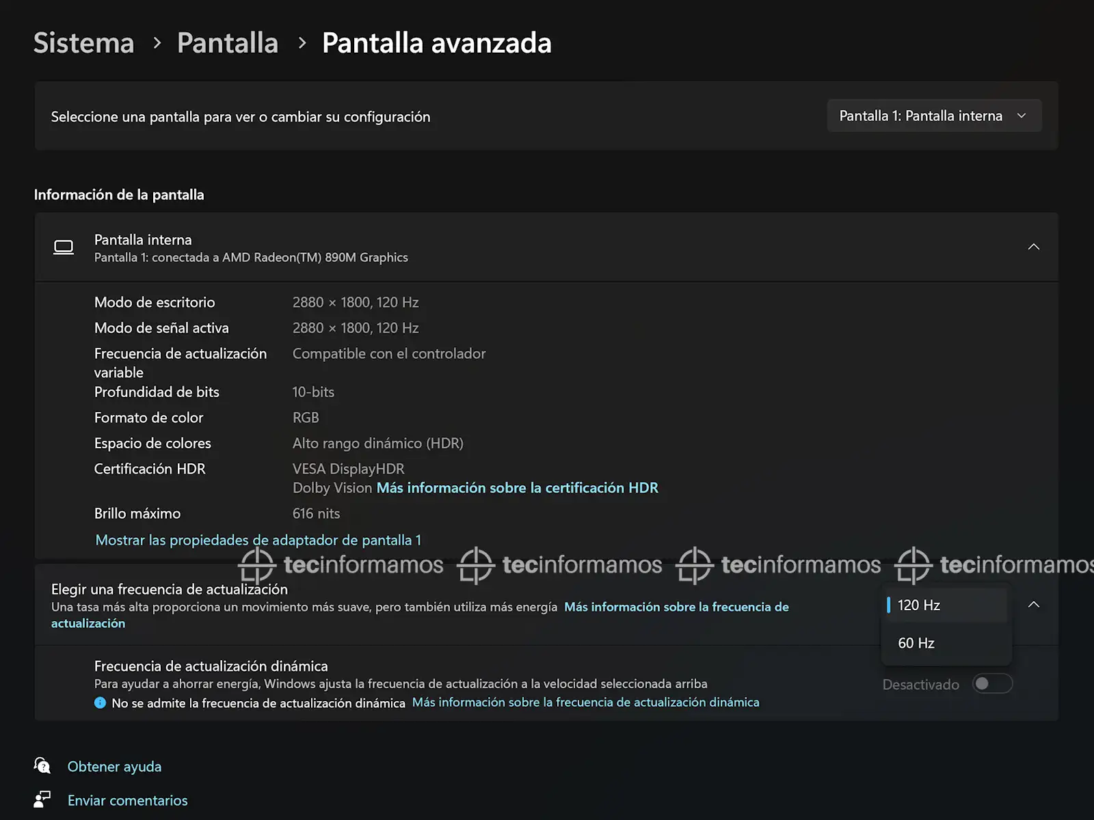Open Mostrar las propiedades de adaptador de pantalla 1

click(258, 541)
